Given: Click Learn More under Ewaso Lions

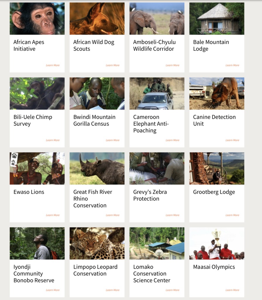Looking at the screenshot, I should [53, 215].
